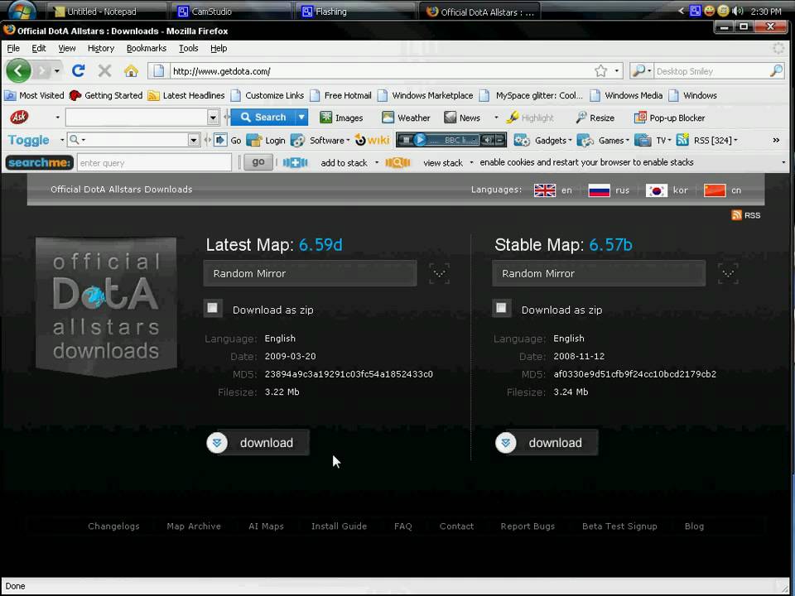Click the searchme logo

[x=40, y=163]
